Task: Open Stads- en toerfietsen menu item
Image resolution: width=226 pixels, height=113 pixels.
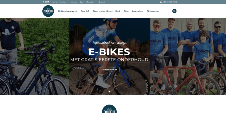Action: click(103, 11)
